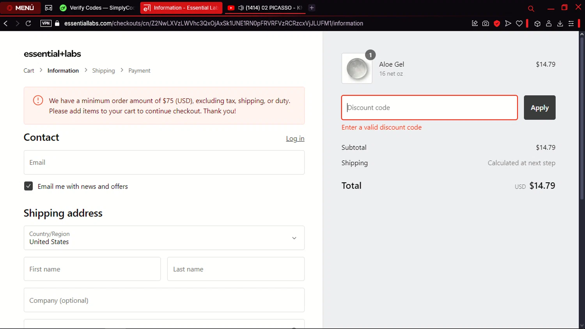Screen dimensions: 585x329
Task: Mute the YouTube tab audio icon
Action: 241,8
